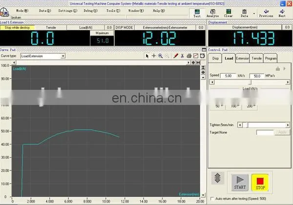Click the MPa/s speed input field
The image size is (293, 205).
pos(257,76)
